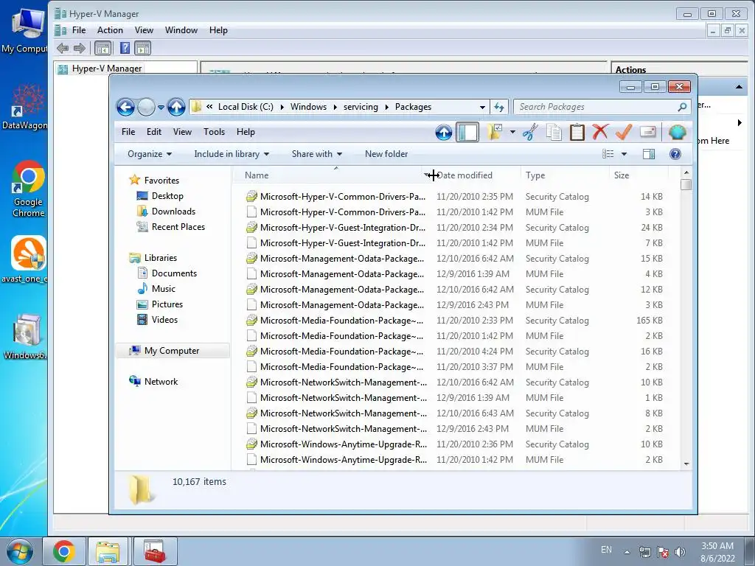Show hidden tray icons arrow
Screen dimensions: 755x566
pos(627,553)
